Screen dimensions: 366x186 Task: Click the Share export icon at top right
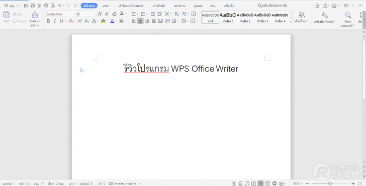(325, 6)
